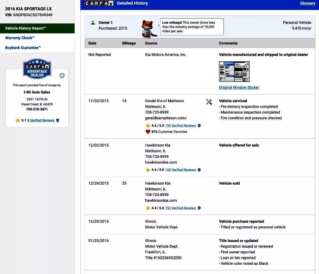Click shield icon in 12/29/2015 Hawkinson Kia entry
This screenshot has width=319, height=274.
pos(199,208)
